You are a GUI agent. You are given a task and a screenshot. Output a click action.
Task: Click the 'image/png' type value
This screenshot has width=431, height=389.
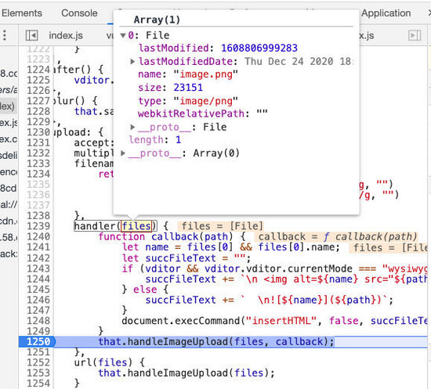click(206, 101)
